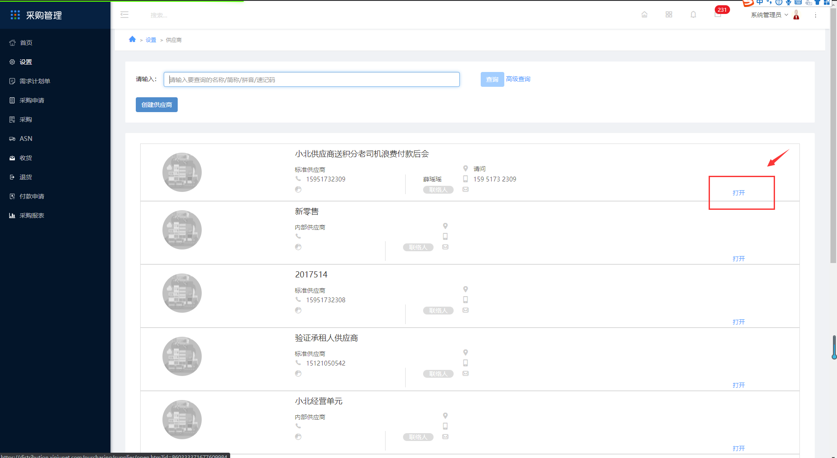Open the 验证承租人供应商 supplier via 打开

point(739,385)
